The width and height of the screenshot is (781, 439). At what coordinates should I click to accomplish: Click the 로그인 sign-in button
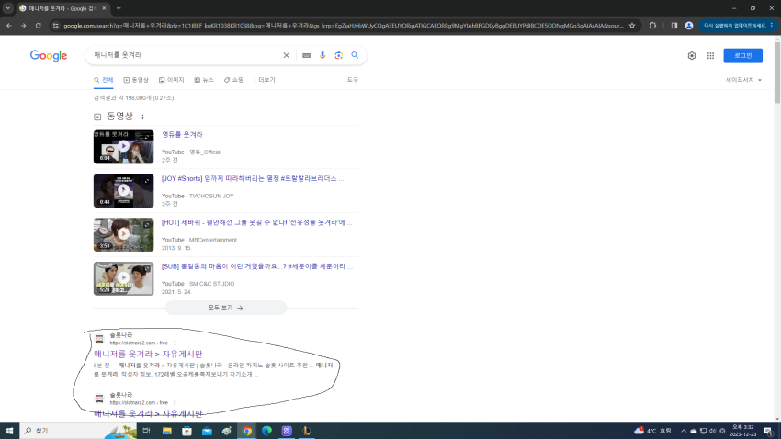click(x=742, y=55)
